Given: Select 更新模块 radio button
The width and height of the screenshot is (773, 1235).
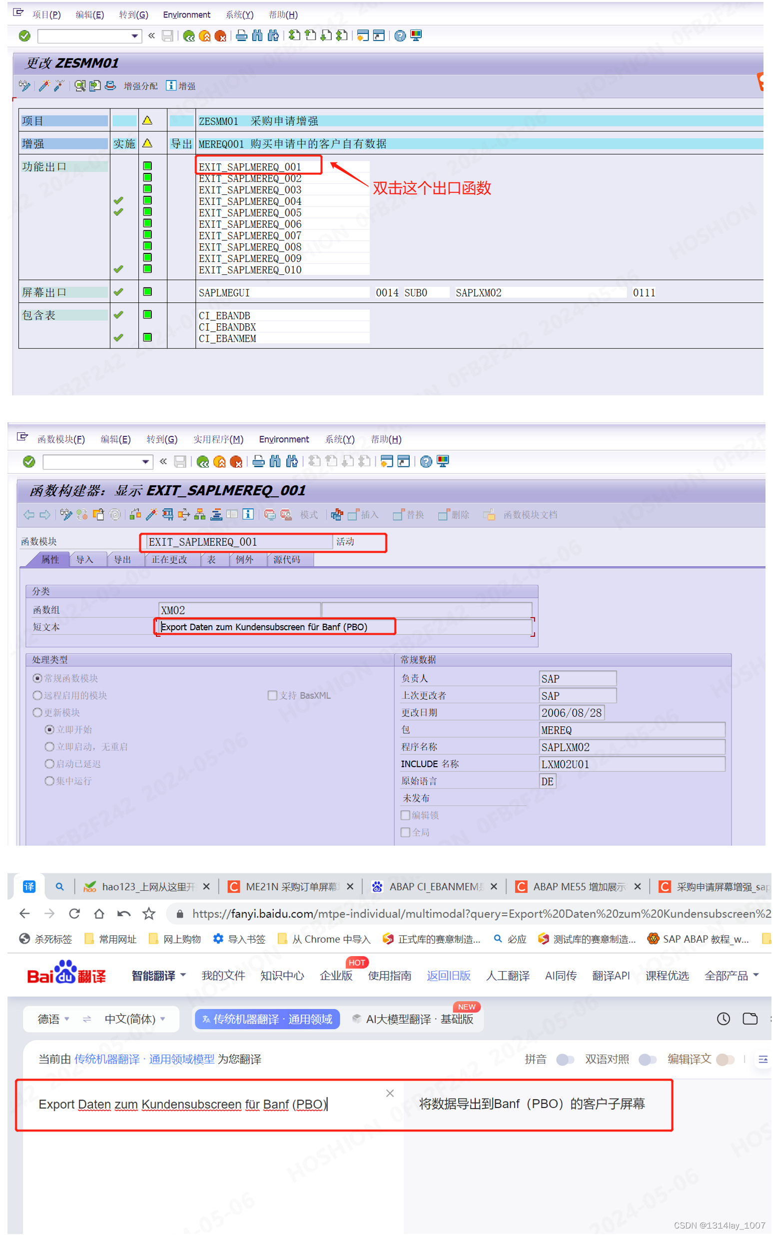Looking at the screenshot, I should tap(37, 713).
